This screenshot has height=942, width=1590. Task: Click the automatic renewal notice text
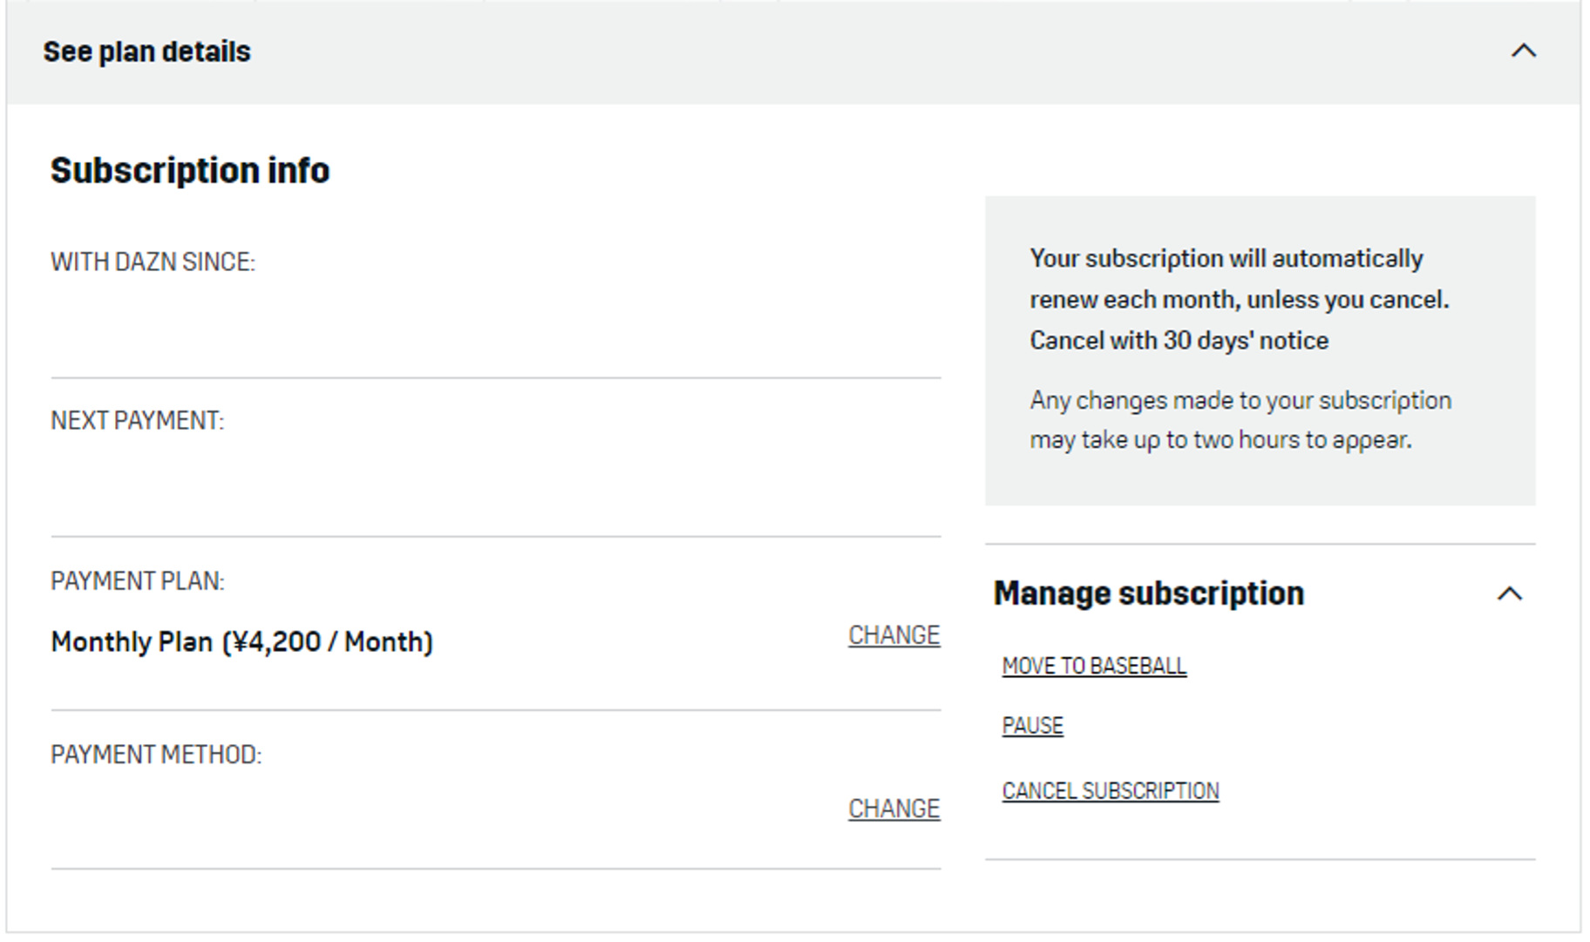[x=1238, y=279]
